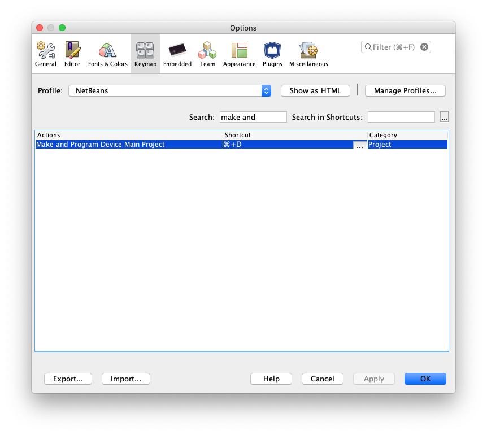Open the Plugins options category
Image resolution: width=487 pixels, height=435 pixels.
click(272, 54)
